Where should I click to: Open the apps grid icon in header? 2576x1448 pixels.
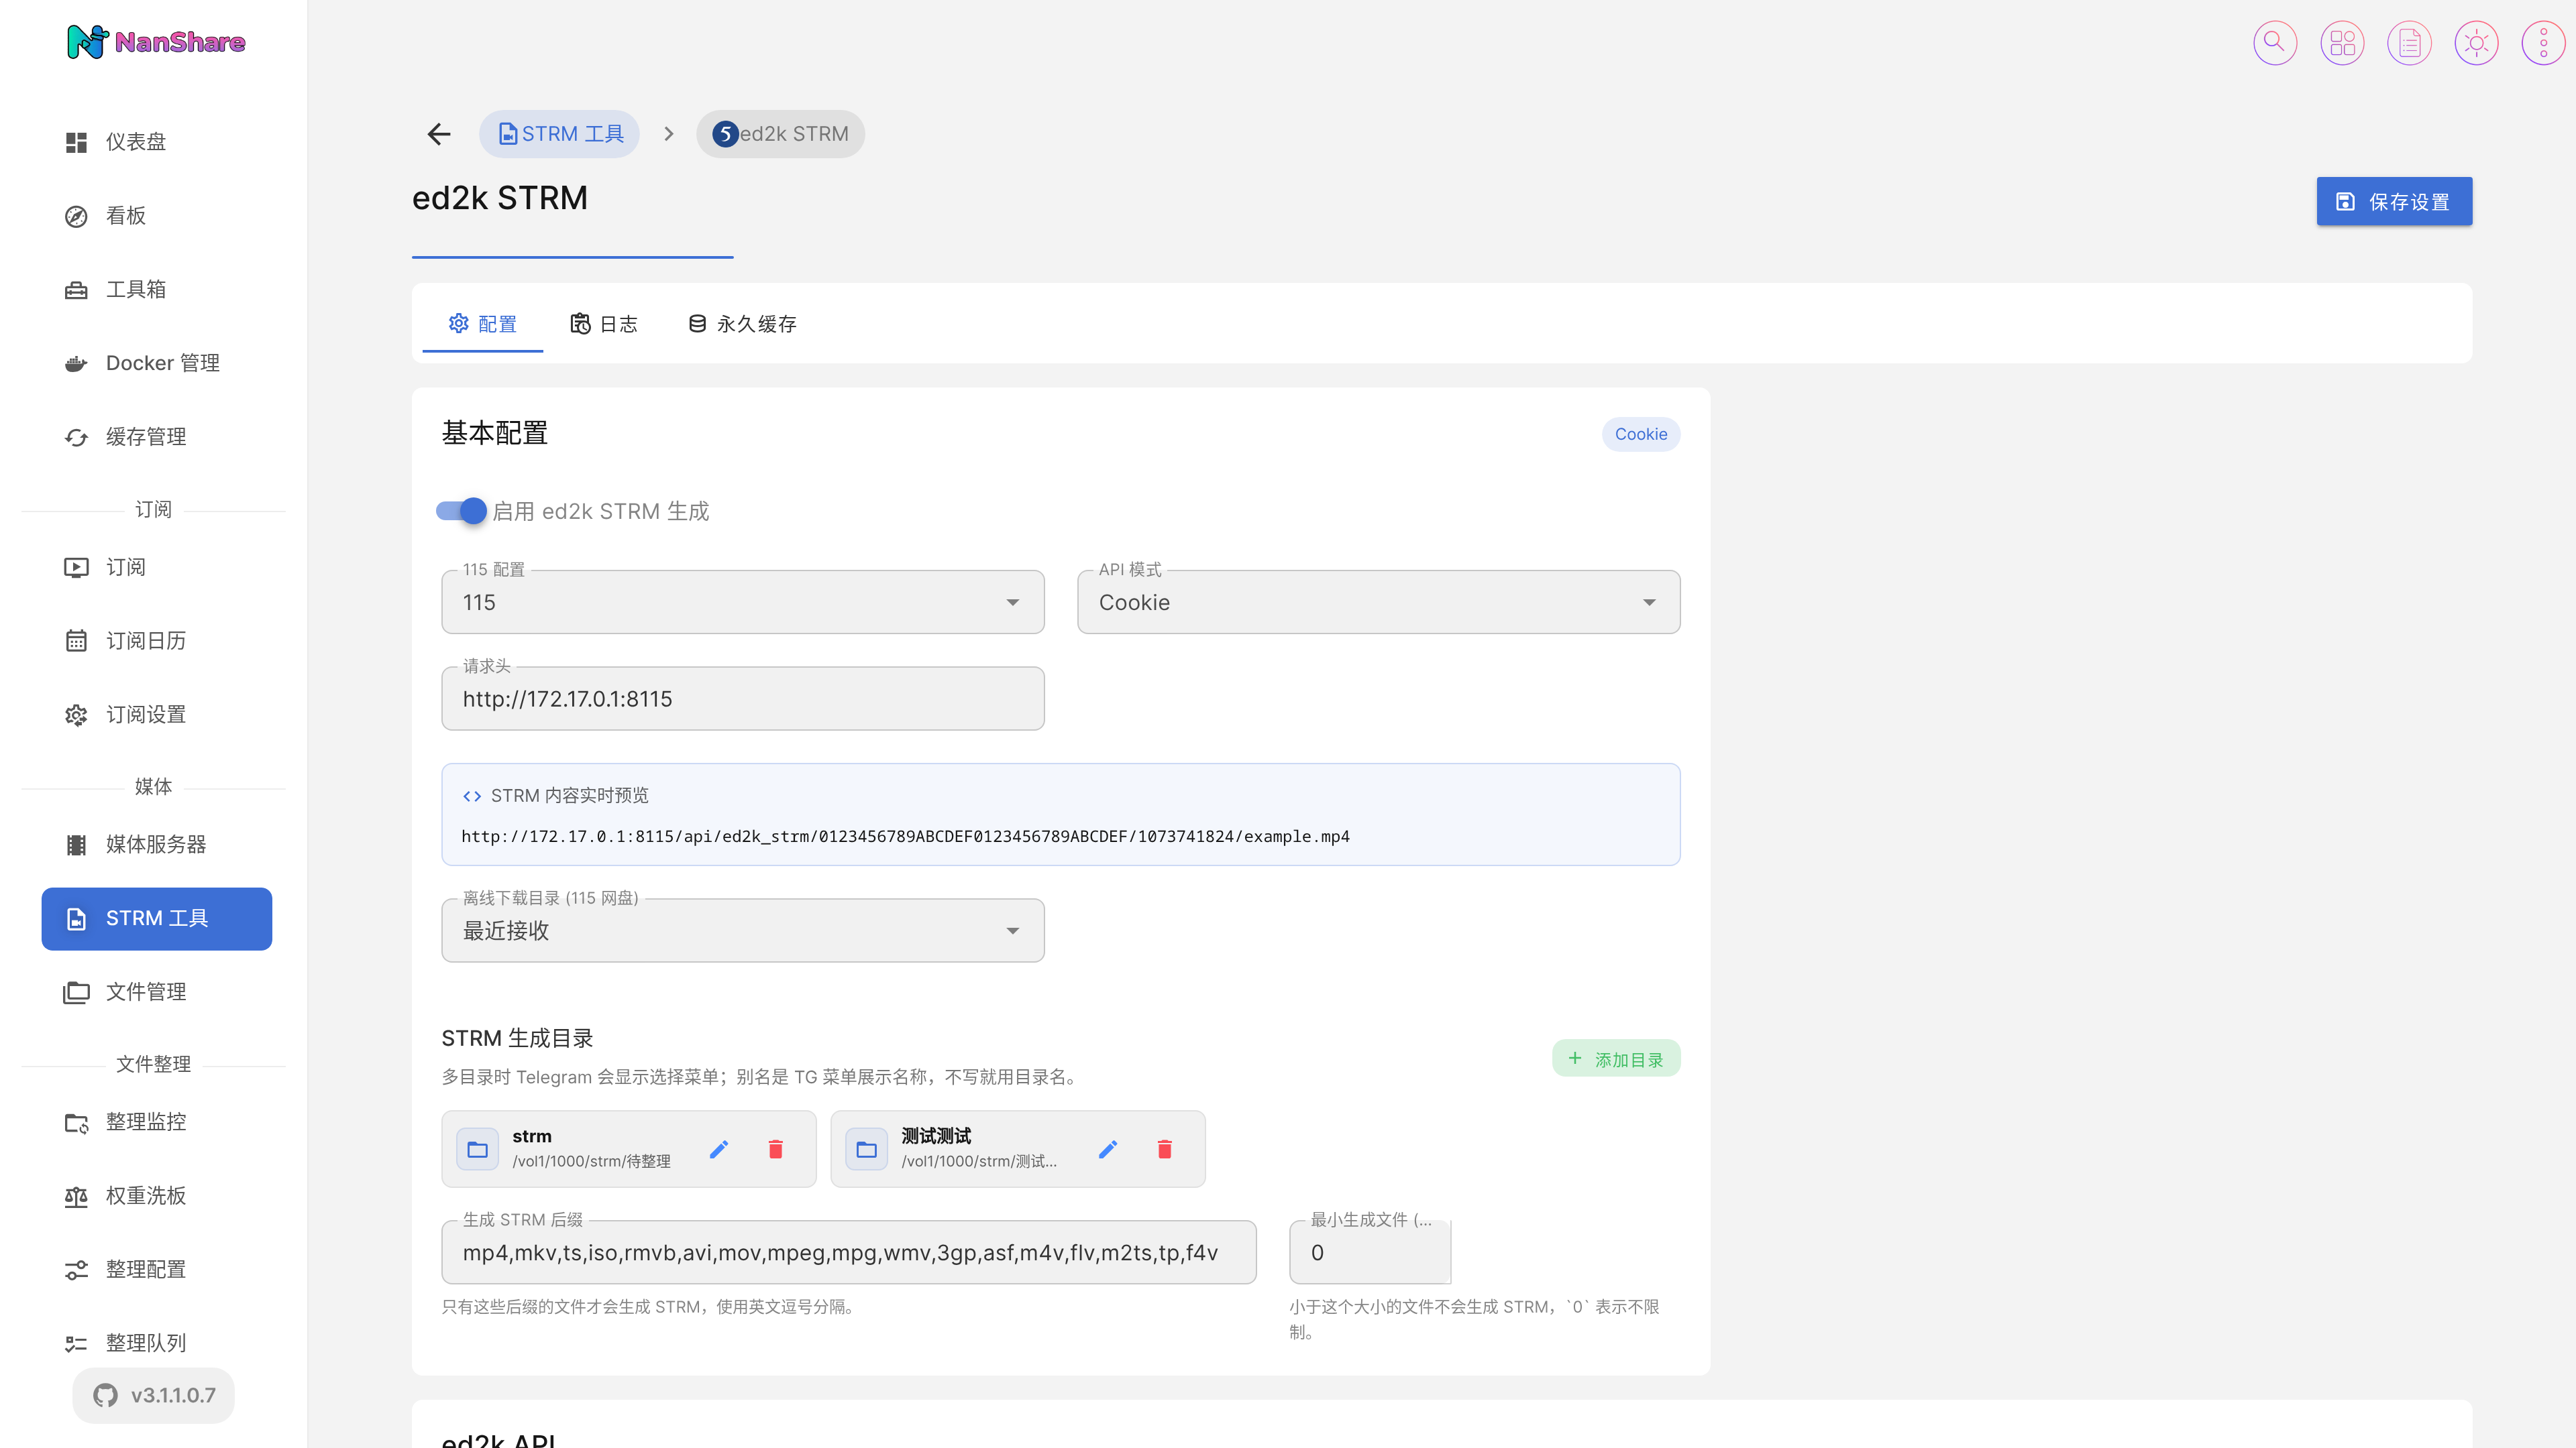[x=2342, y=43]
